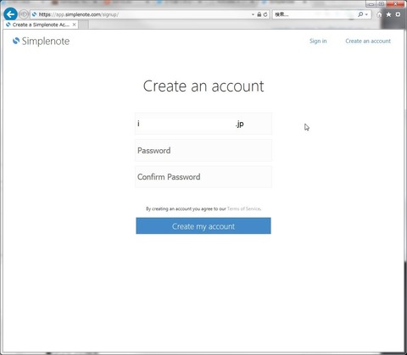Screen dimensions: 407x355
Task: Click the Sign in link
Action: 318,41
